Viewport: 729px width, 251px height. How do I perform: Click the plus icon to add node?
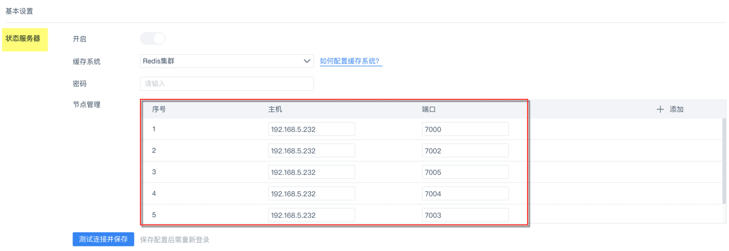pyautogui.click(x=660, y=109)
